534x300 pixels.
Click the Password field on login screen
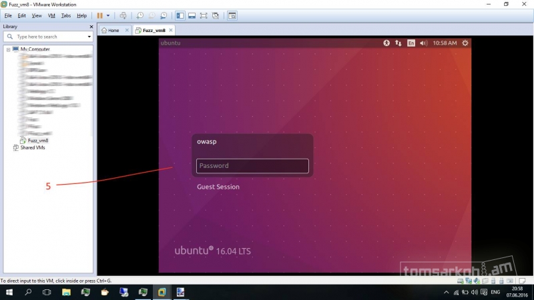click(252, 166)
